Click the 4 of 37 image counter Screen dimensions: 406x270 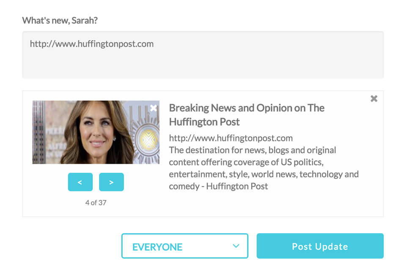96,202
